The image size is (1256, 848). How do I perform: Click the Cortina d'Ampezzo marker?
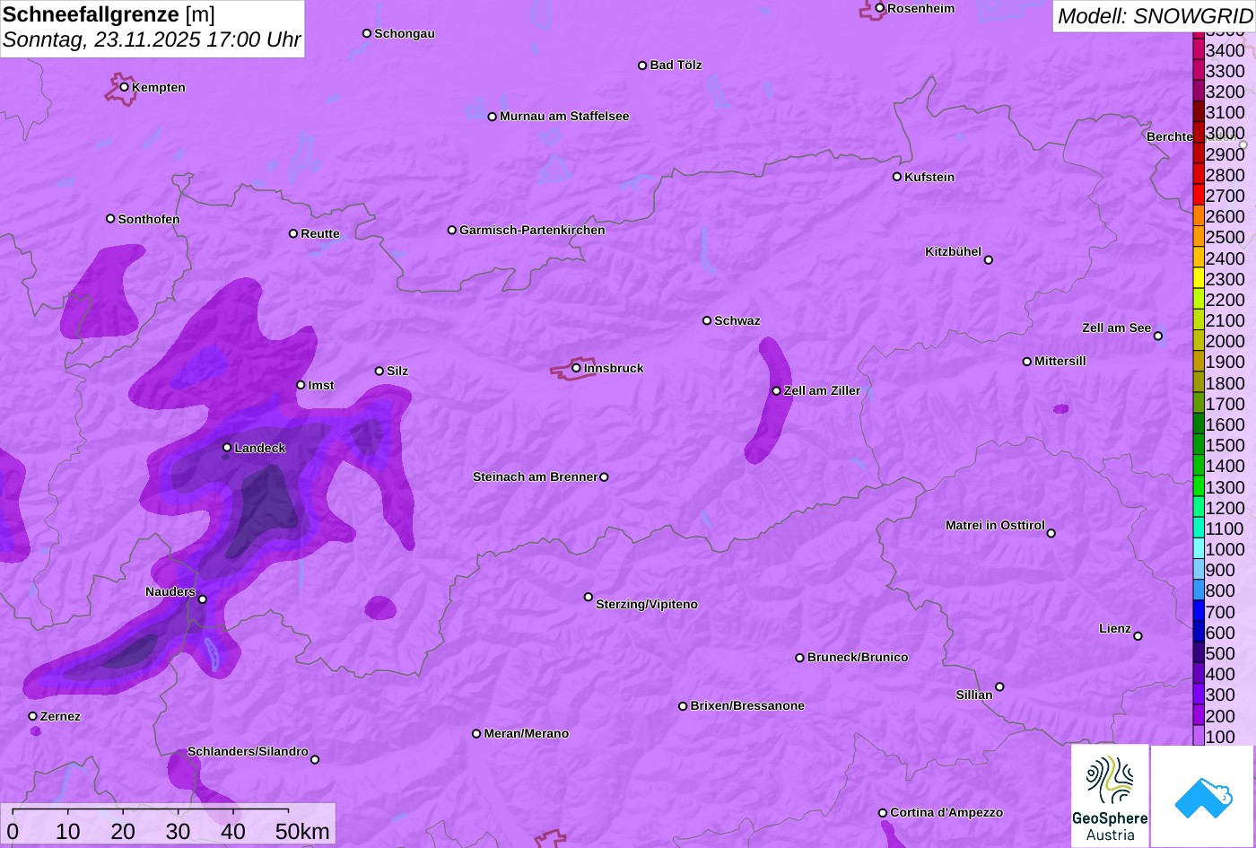(883, 813)
